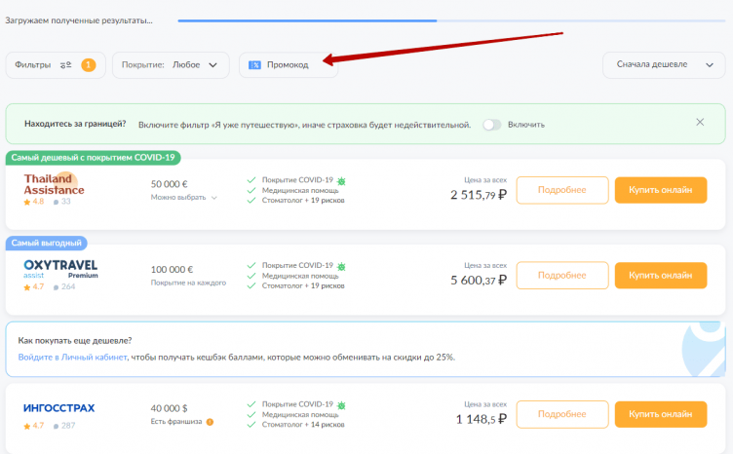Viewport: 733px width, 454px height.
Task: Open the Фильтры filter settings button
Action: (x=43, y=65)
